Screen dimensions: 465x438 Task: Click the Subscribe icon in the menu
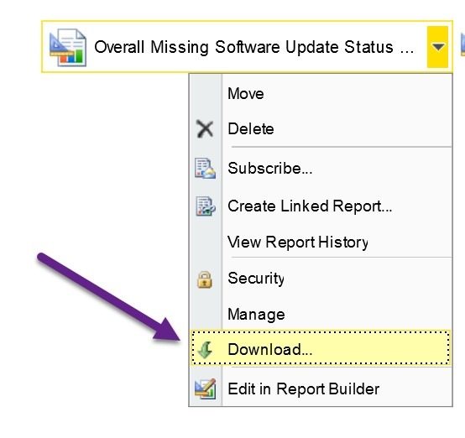pos(205,168)
